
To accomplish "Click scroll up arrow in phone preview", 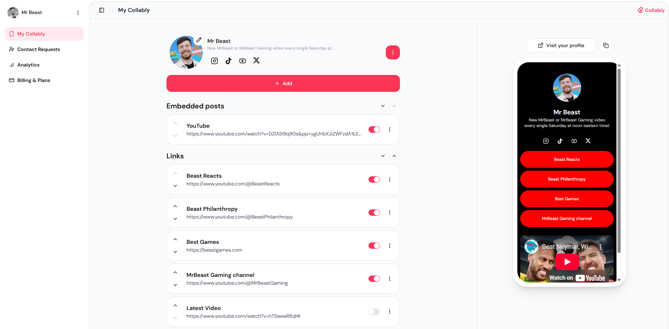I will pyautogui.click(x=619, y=65).
